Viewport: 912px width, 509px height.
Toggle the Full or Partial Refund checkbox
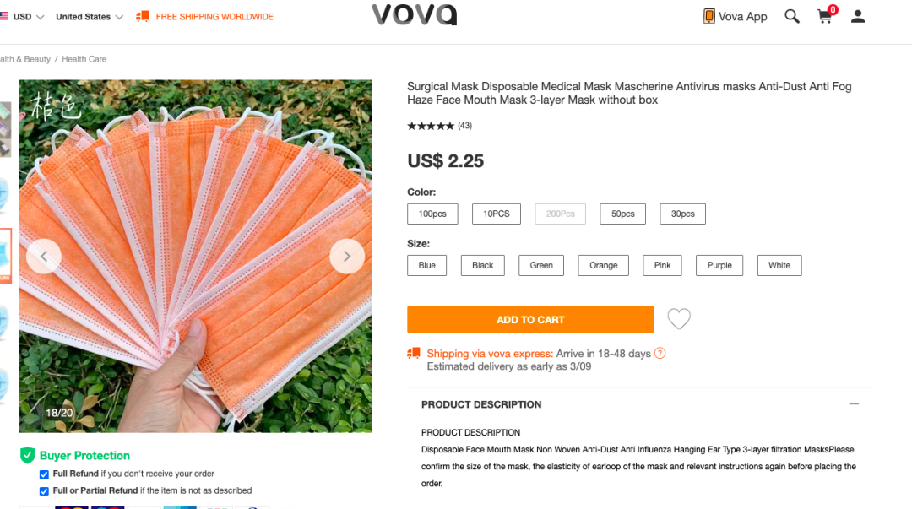pyautogui.click(x=45, y=490)
